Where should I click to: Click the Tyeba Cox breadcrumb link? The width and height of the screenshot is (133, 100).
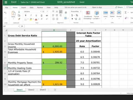click(25, 2)
